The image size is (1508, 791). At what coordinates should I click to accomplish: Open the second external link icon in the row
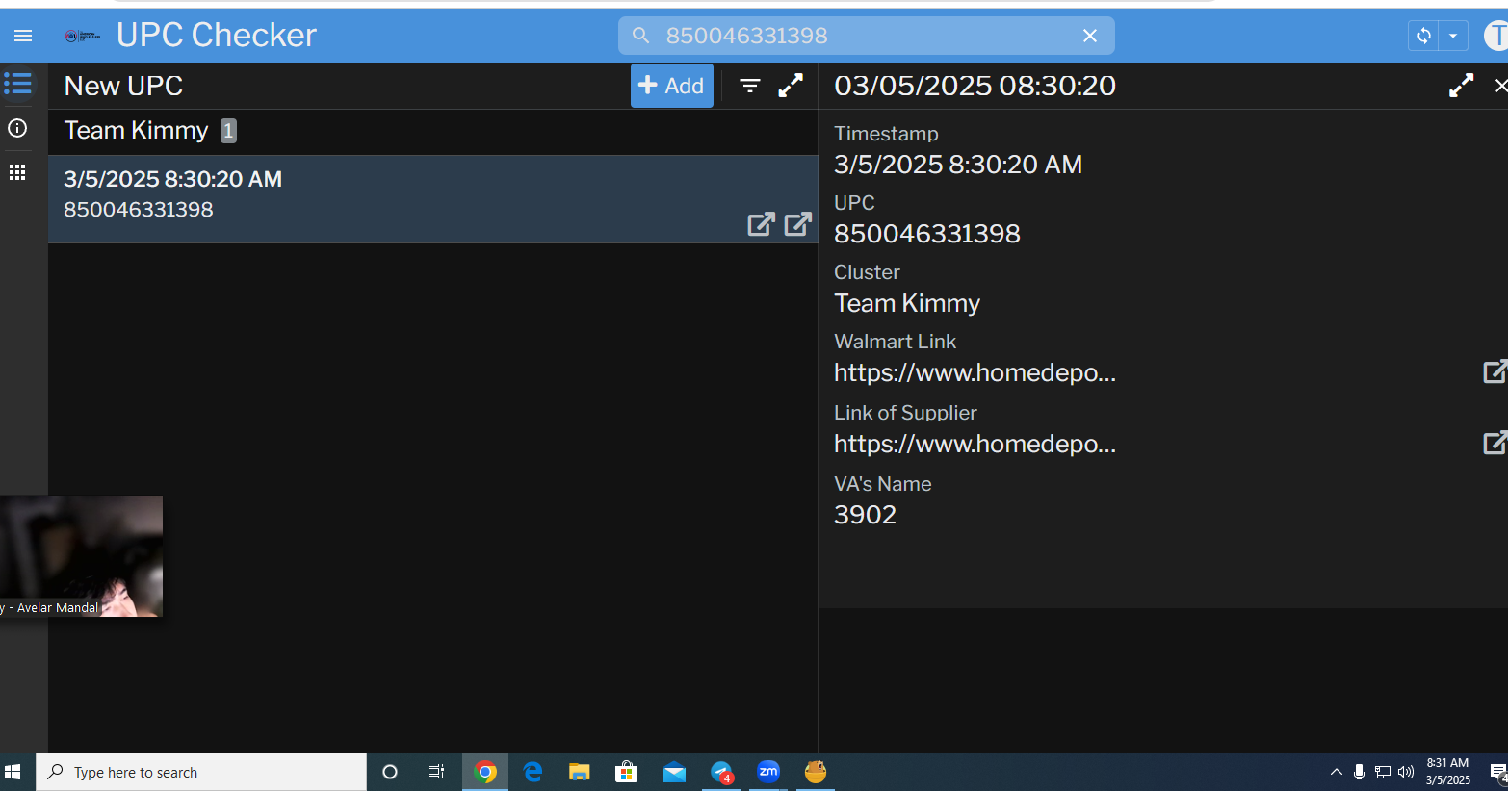pos(797,224)
